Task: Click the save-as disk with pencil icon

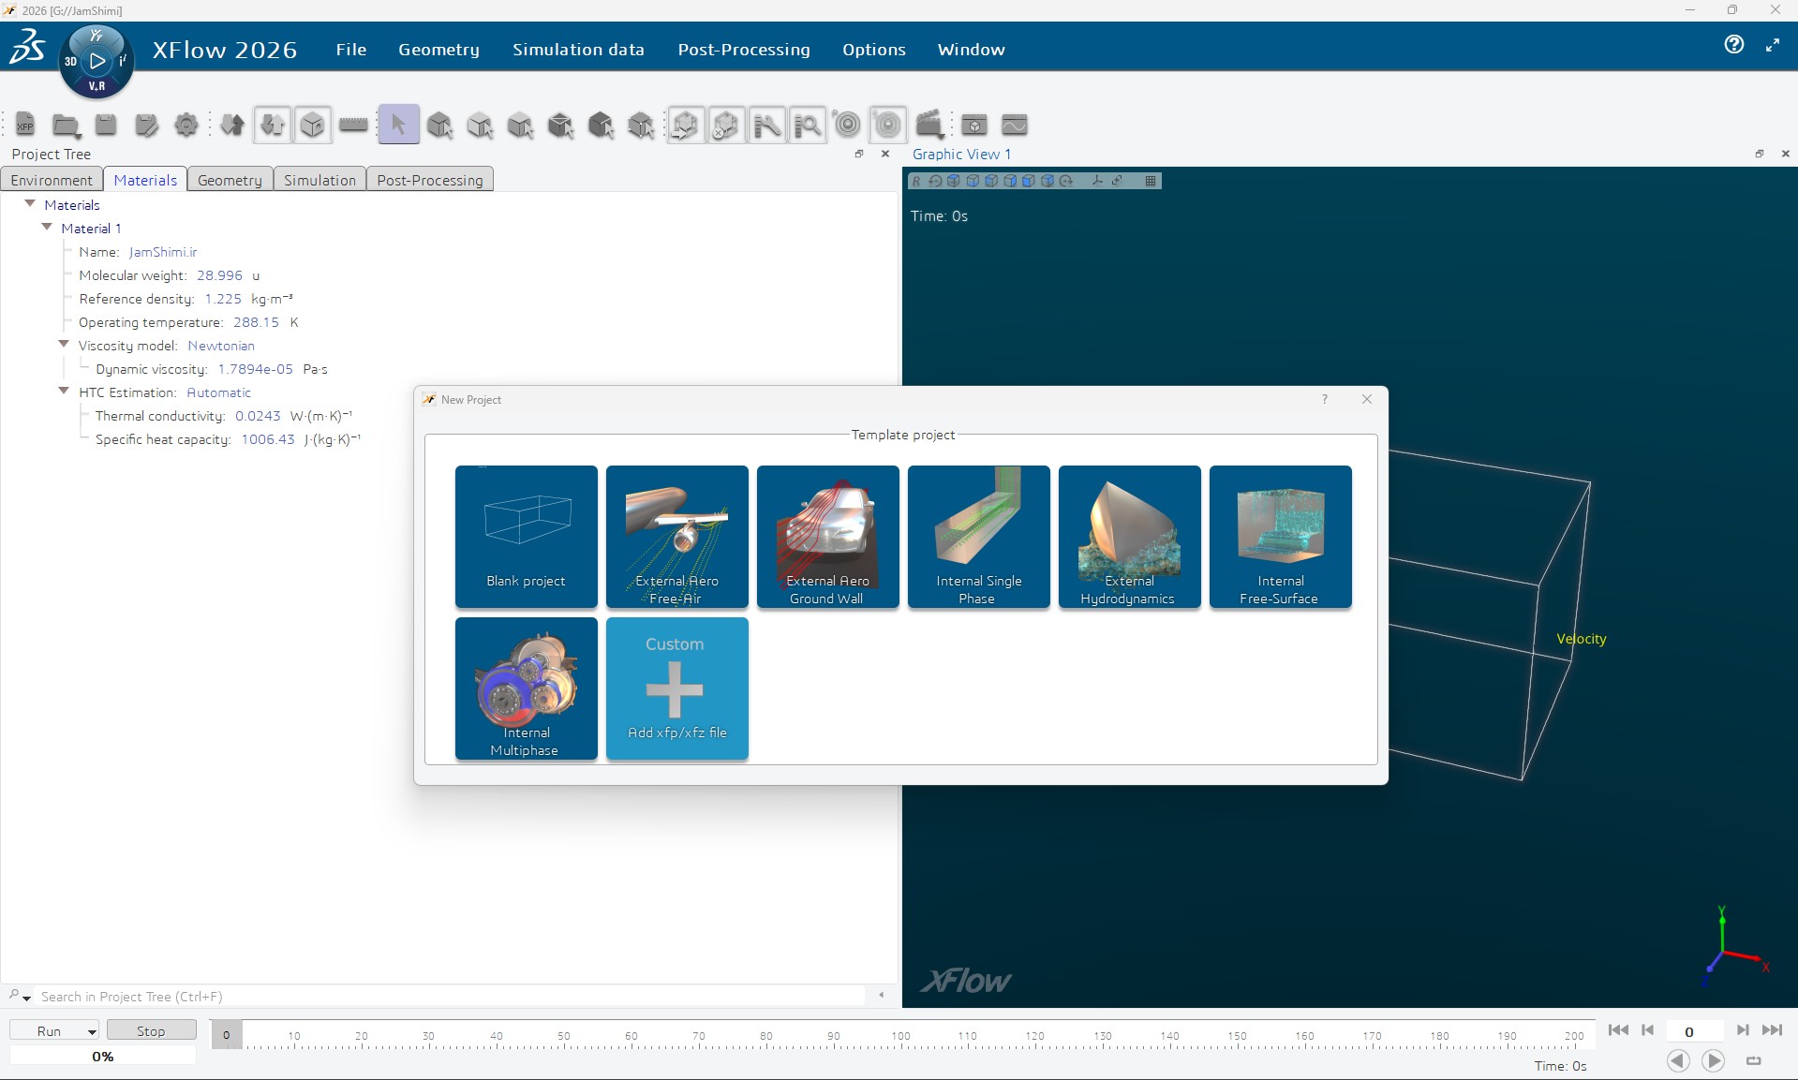Action: [x=146, y=125]
